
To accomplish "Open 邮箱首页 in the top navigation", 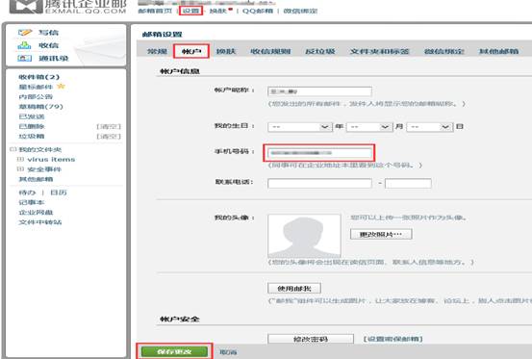I will 155,11.
